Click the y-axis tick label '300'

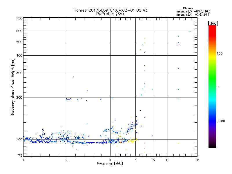click(x=19, y=73)
